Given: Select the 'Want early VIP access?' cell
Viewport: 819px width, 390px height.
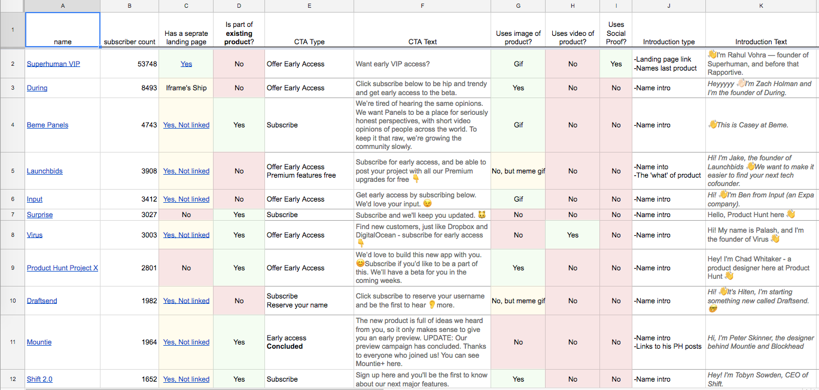Looking at the screenshot, I should (x=422, y=64).
